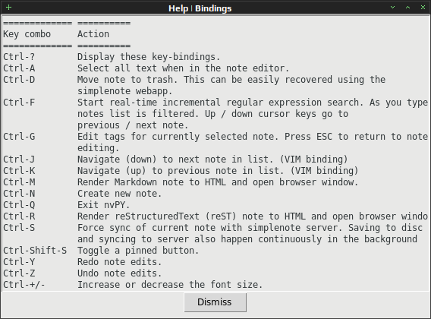
Task: Select the 'Ctrl-A' key combo text
Action: pyautogui.click(x=19, y=68)
